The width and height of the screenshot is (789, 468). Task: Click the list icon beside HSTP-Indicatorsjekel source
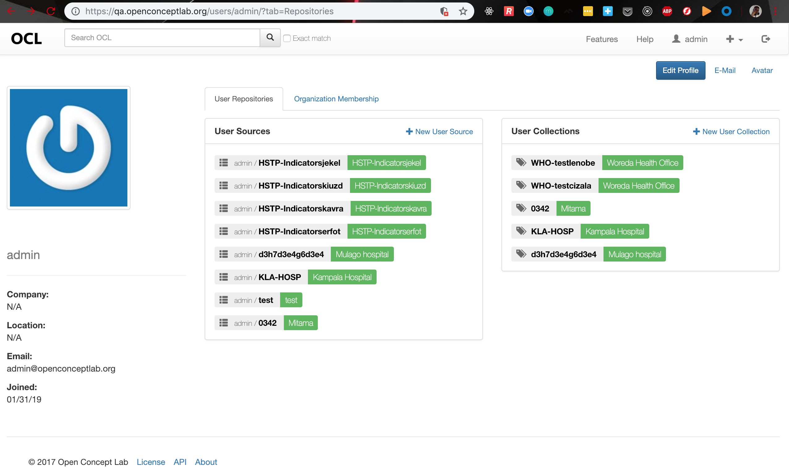pyautogui.click(x=224, y=162)
